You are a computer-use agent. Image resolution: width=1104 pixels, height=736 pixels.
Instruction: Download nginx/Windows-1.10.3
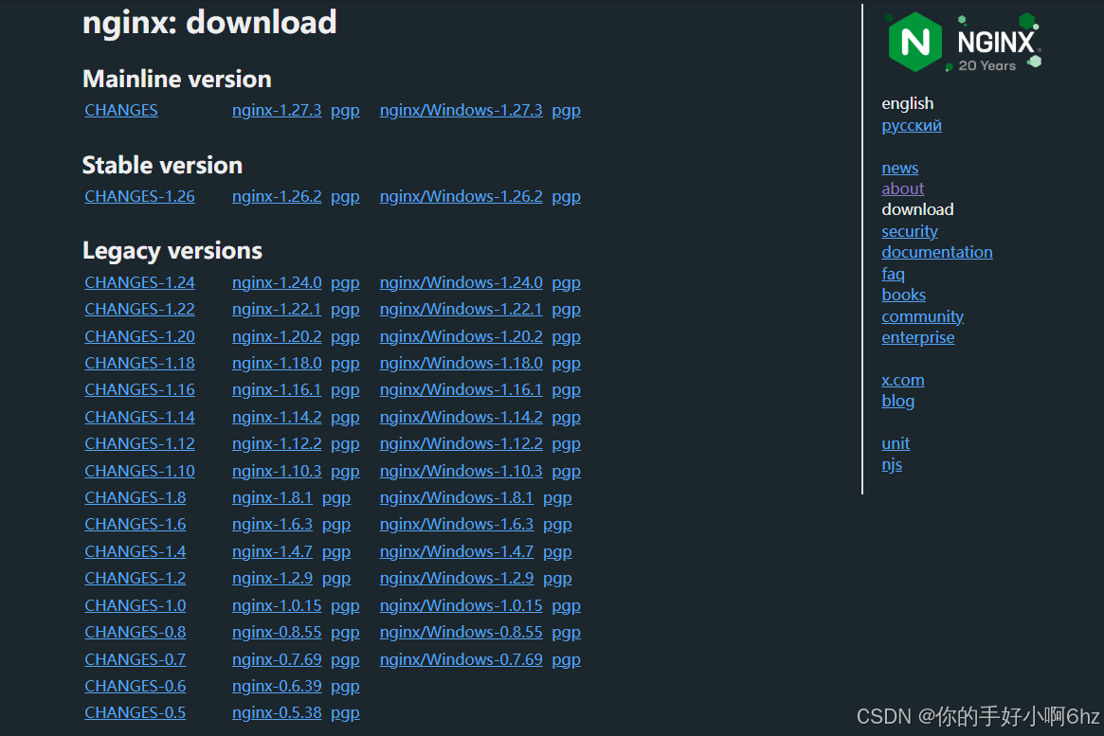pos(462,472)
